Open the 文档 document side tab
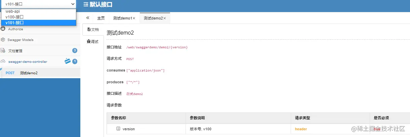Image resolution: width=410 pixels, height=137 pixels. (93, 30)
